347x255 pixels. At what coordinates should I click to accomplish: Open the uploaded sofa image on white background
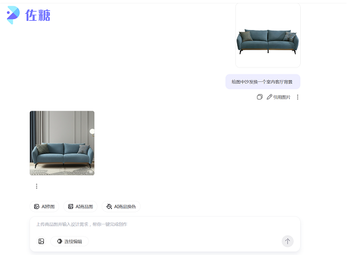pyautogui.click(x=268, y=35)
